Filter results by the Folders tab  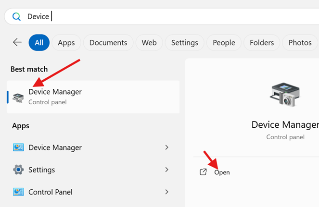tap(262, 43)
